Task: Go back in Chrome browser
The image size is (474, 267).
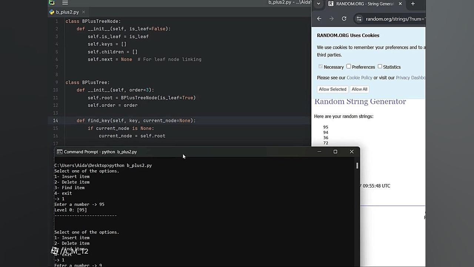Action: (319, 19)
